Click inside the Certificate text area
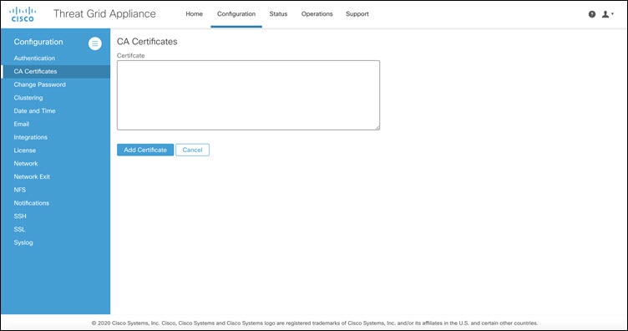The height and width of the screenshot is (331, 628). [248, 95]
